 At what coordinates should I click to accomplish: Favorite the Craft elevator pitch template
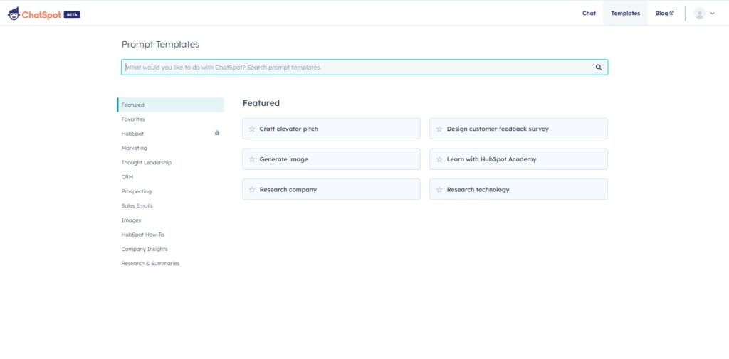[x=252, y=129]
